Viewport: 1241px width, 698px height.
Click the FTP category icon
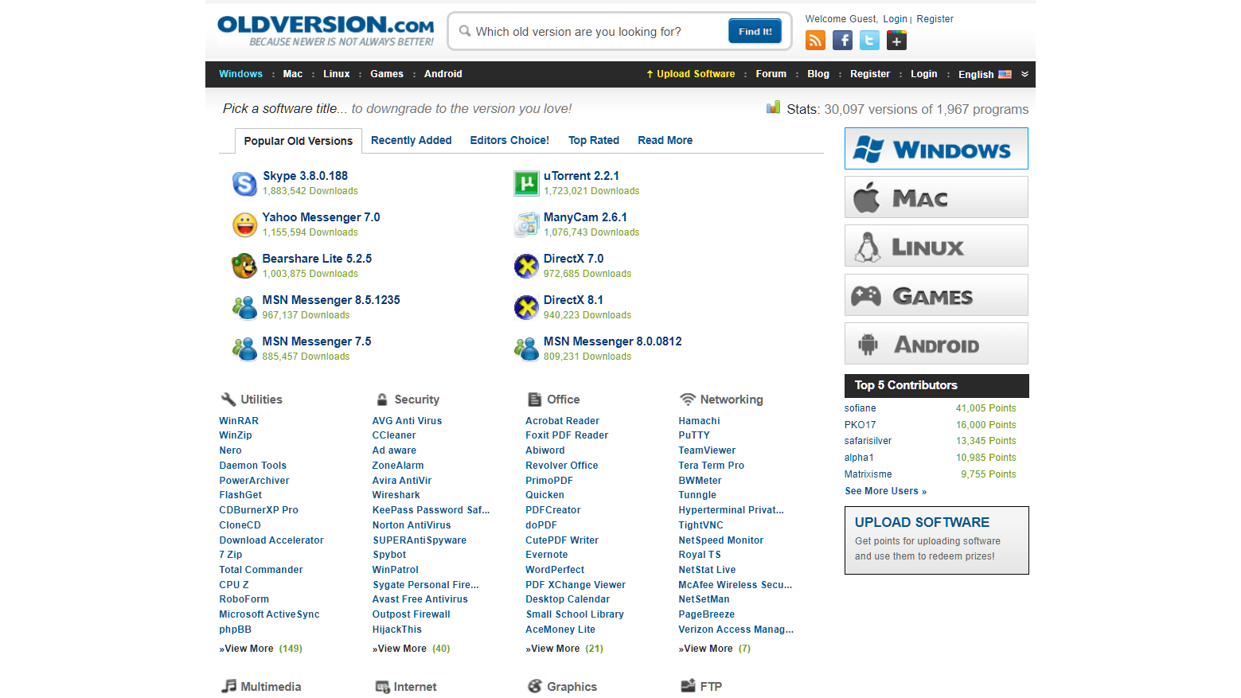688,686
